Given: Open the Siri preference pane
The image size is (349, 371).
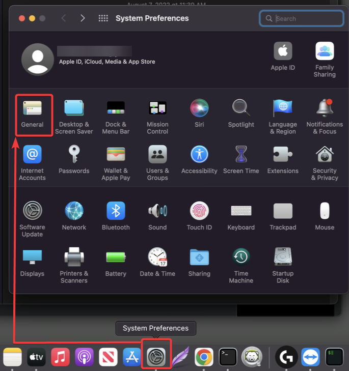Looking at the screenshot, I should point(199,113).
